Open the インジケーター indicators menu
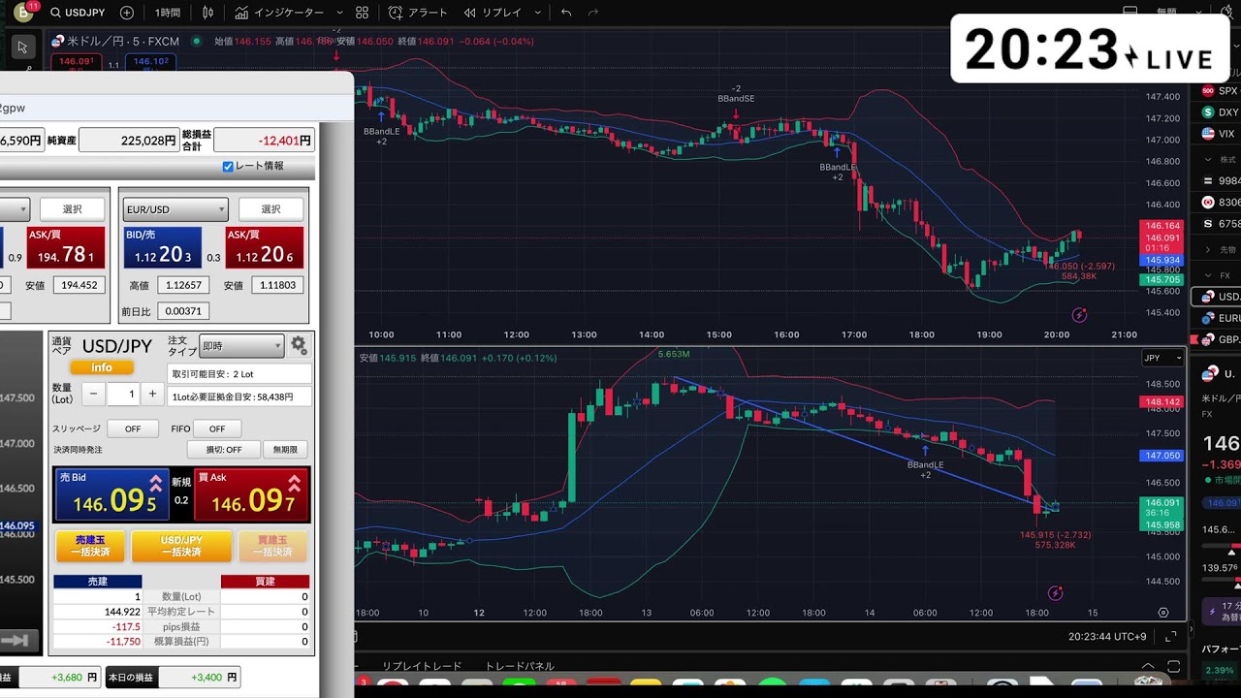1241x698 pixels. [279, 13]
